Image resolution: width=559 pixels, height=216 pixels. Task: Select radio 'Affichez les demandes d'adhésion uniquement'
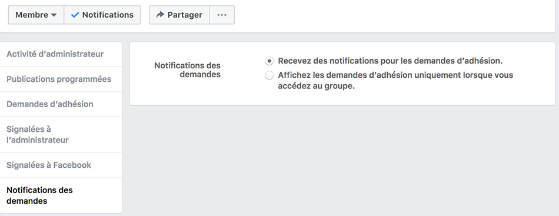click(x=269, y=75)
